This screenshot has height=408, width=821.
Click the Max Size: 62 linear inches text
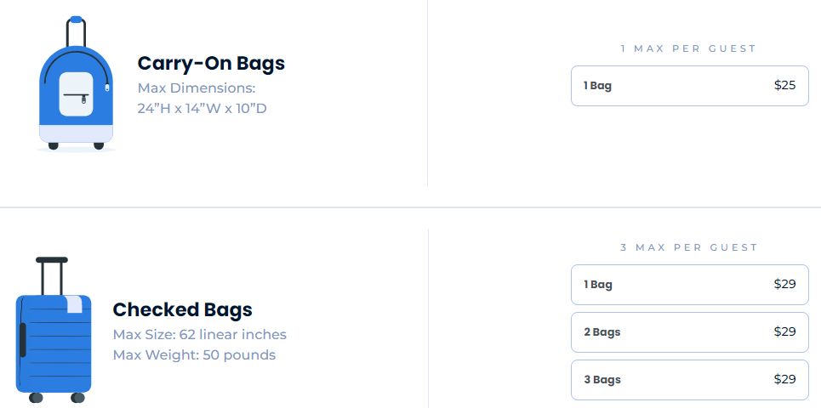[200, 335]
